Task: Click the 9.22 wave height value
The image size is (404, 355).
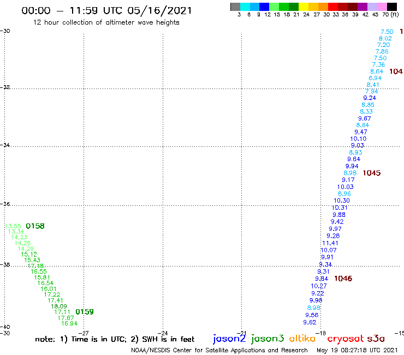Action: pyautogui.click(x=318, y=293)
